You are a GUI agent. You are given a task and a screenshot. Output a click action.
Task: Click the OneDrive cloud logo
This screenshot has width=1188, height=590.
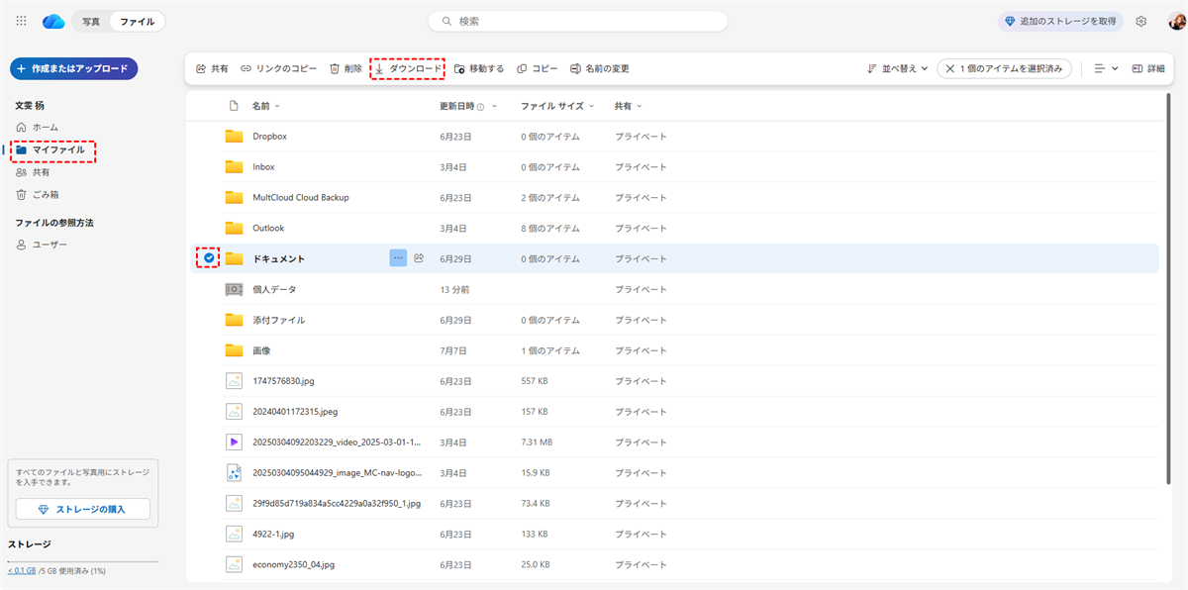53,21
